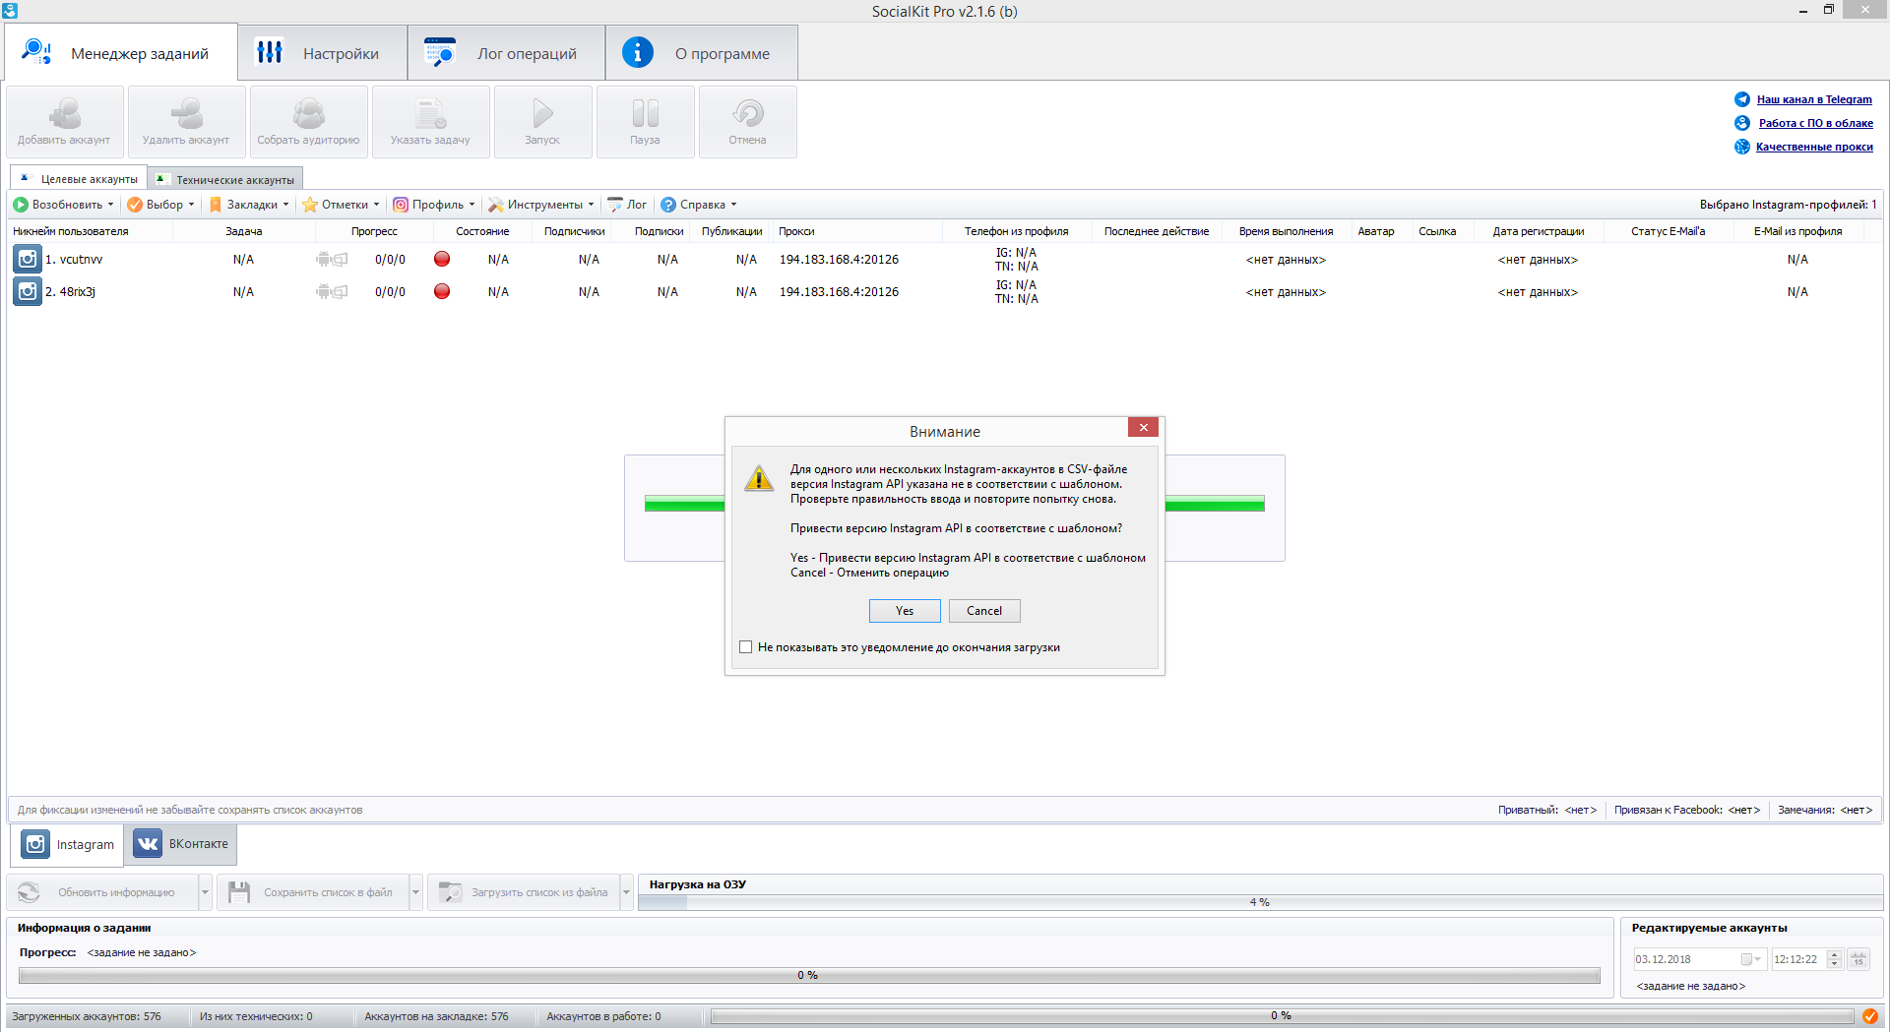Select the Instagram network tab at bottom
Viewport: 1890px width, 1032px height.
68,844
